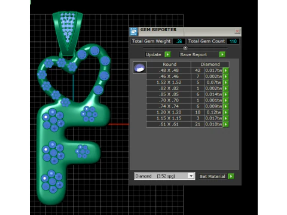Screen dimensions: 287x215
Task: Click the count 18 cell
Action: point(197,112)
